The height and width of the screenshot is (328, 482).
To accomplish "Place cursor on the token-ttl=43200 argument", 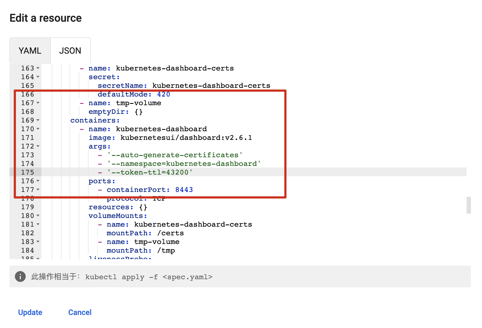I will coord(150,172).
